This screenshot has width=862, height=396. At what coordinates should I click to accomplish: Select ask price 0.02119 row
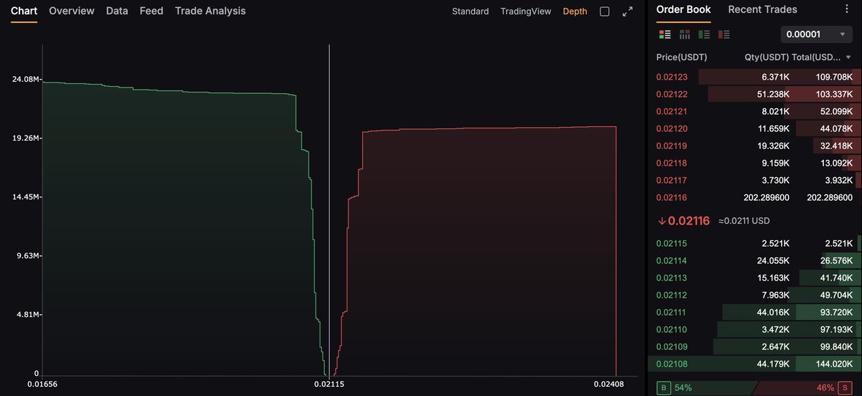[755, 146]
